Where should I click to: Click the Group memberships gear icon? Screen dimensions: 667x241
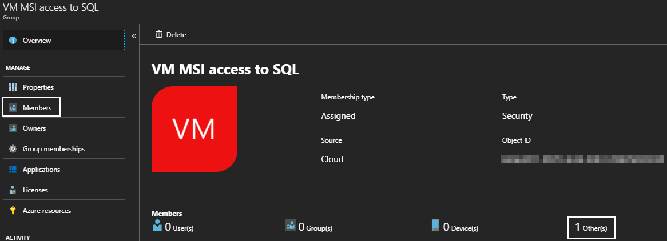point(13,149)
